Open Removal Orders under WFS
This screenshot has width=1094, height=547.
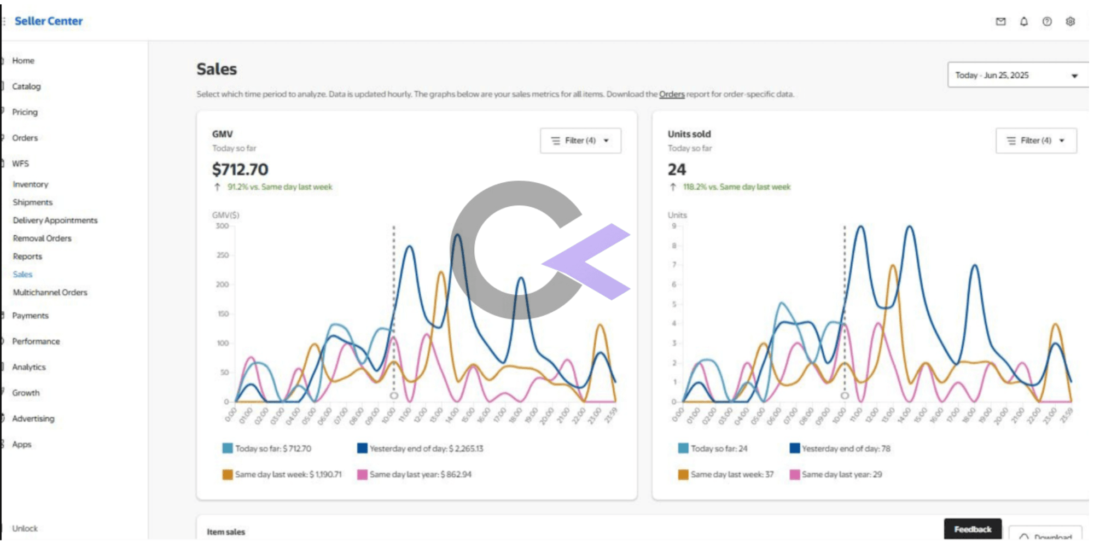tap(42, 238)
